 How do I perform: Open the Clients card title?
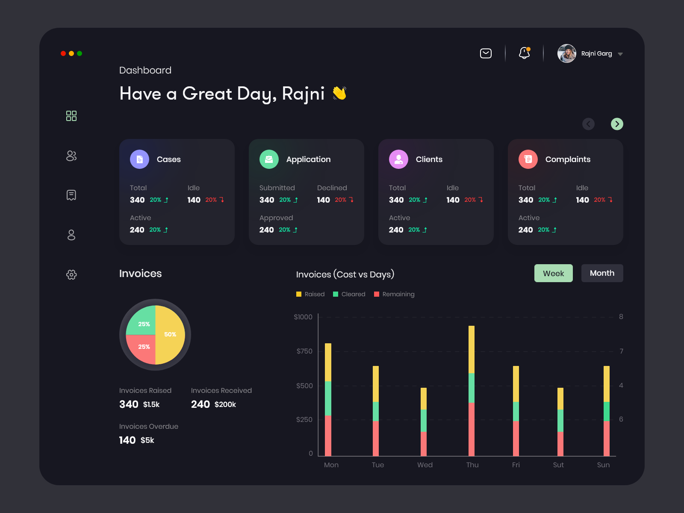(x=429, y=159)
